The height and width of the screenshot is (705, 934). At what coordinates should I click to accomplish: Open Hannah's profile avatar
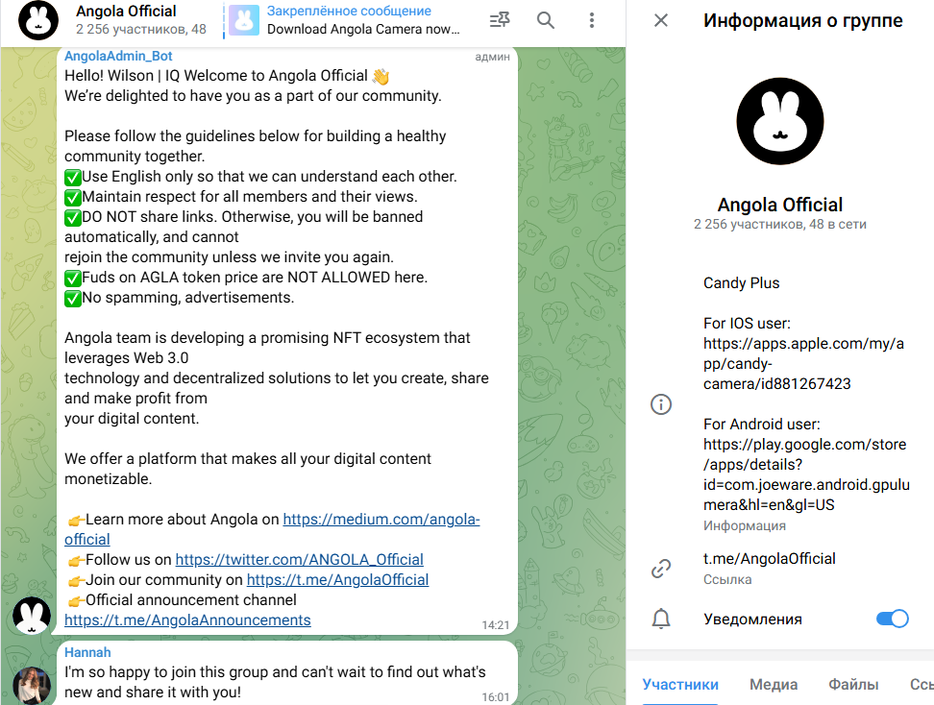(x=32, y=686)
